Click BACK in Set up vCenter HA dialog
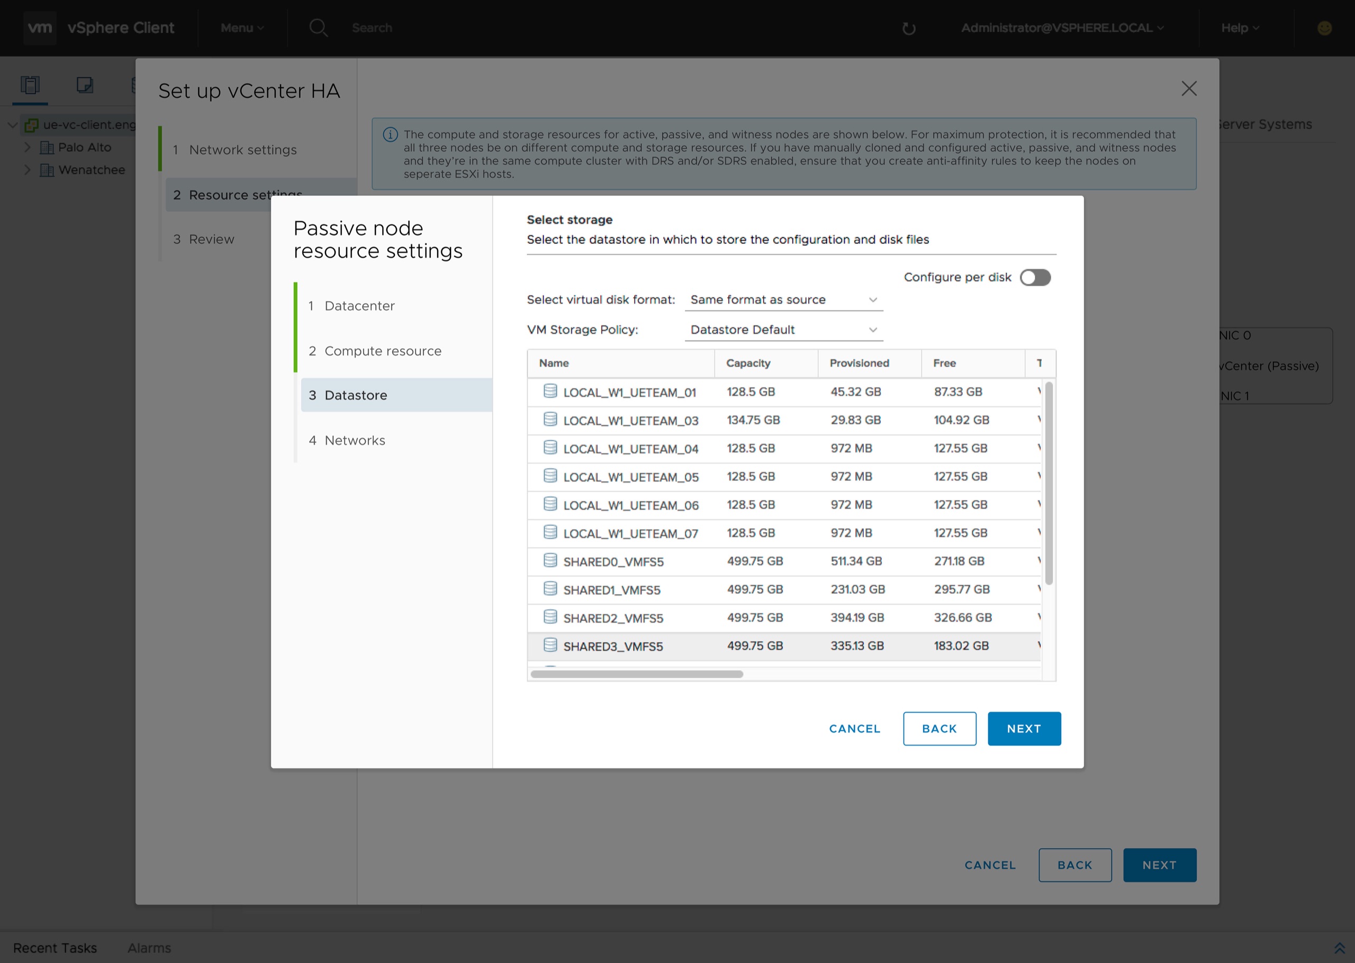The width and height of the screenshot is (1355, 963). [1074, 865]
